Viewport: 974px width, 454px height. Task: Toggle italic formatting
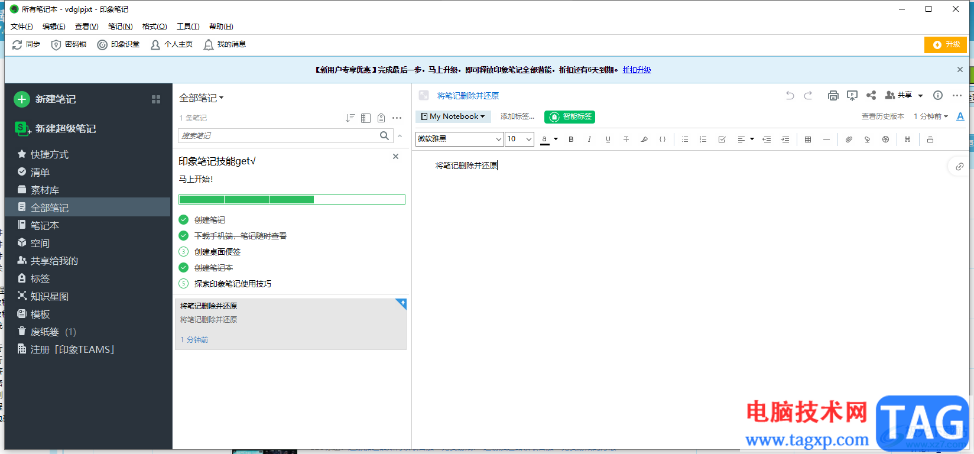tap(589, 140)
